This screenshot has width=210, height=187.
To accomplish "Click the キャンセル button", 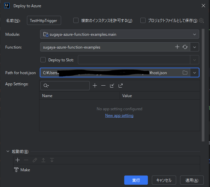I will (164, 180).
